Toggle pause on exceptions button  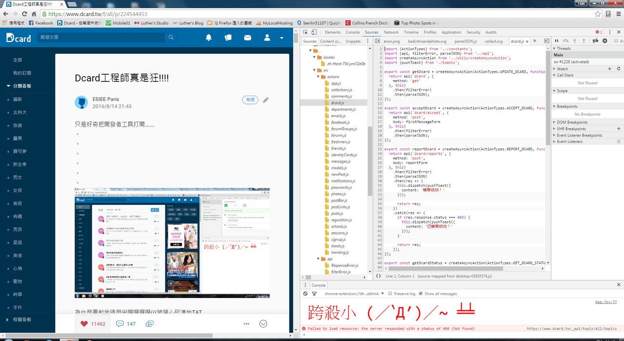pyautogui.click(x=605, y=41)
